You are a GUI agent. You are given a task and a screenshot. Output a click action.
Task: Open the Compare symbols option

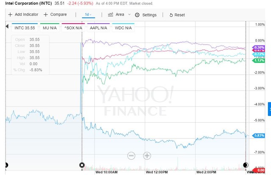(x=55, y=14)
